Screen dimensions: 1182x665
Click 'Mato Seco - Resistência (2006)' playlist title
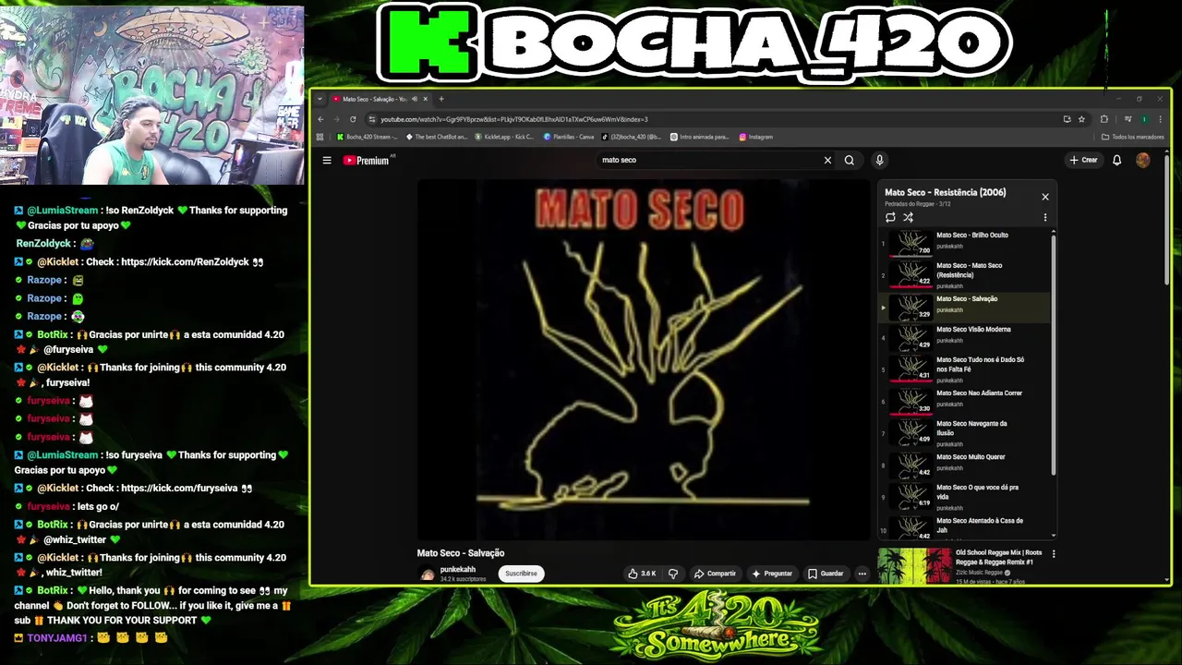pyautogui.click(x=946, y=192)
